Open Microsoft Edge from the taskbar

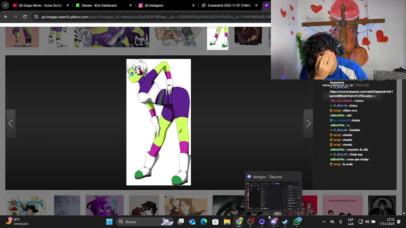coord(204,222)
